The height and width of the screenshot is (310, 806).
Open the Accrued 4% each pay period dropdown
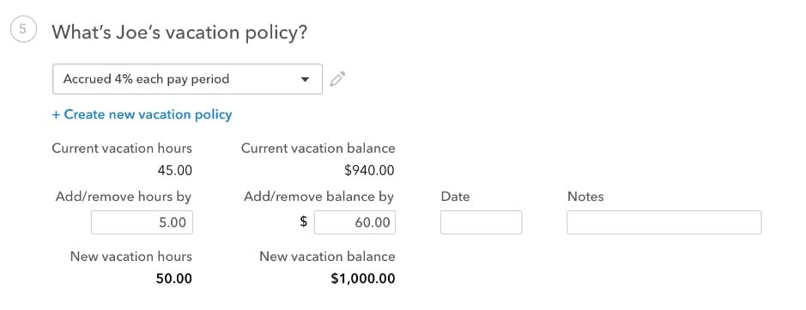coord(187,79)
